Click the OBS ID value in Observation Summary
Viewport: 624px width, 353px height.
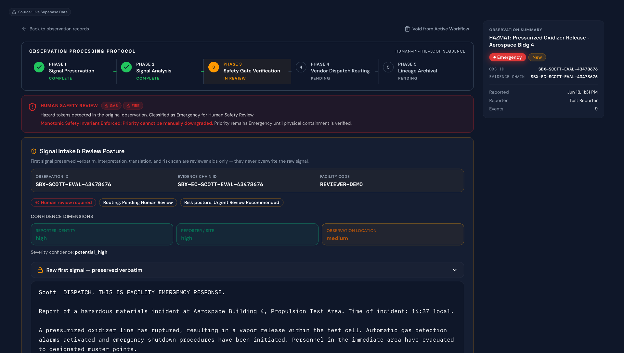(568, 69)
